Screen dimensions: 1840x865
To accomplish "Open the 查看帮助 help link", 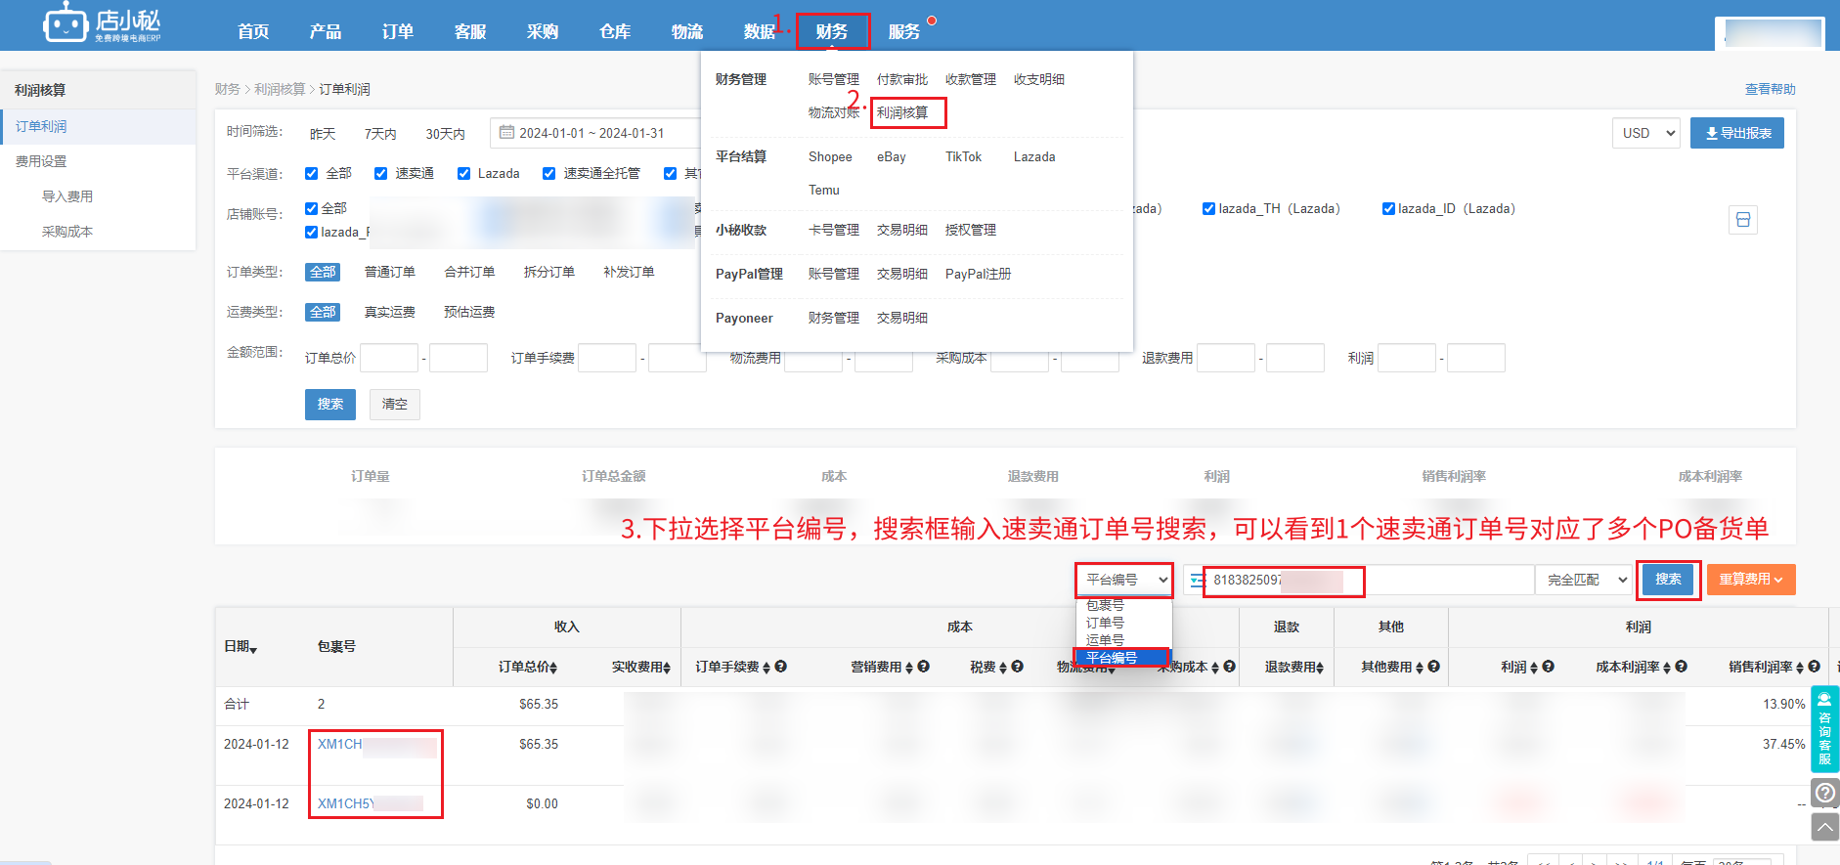I will (x=1771, y=89).
